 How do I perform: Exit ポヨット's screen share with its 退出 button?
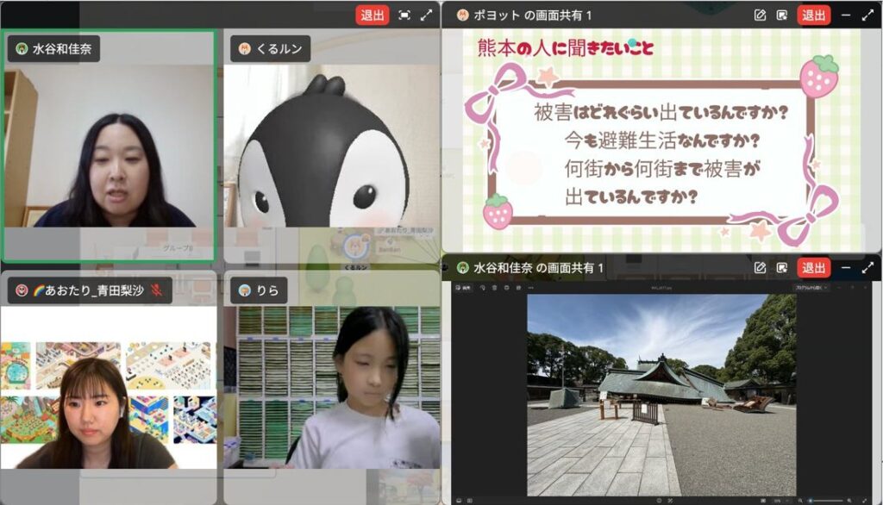(x=813, y=16)
